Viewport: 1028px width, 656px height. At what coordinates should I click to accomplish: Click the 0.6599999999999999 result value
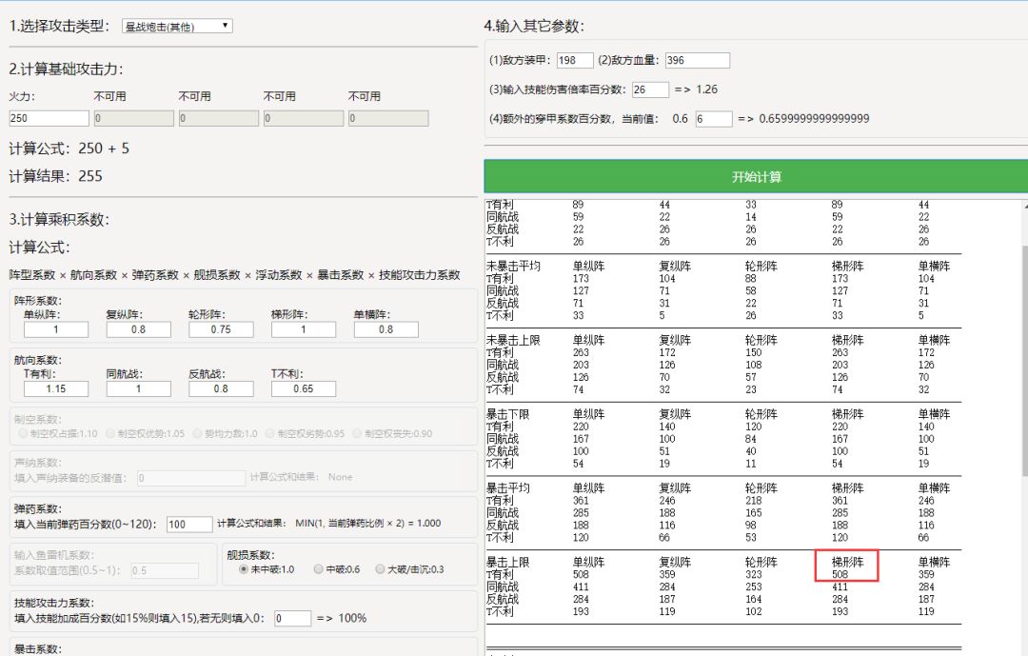coord(814,119)
